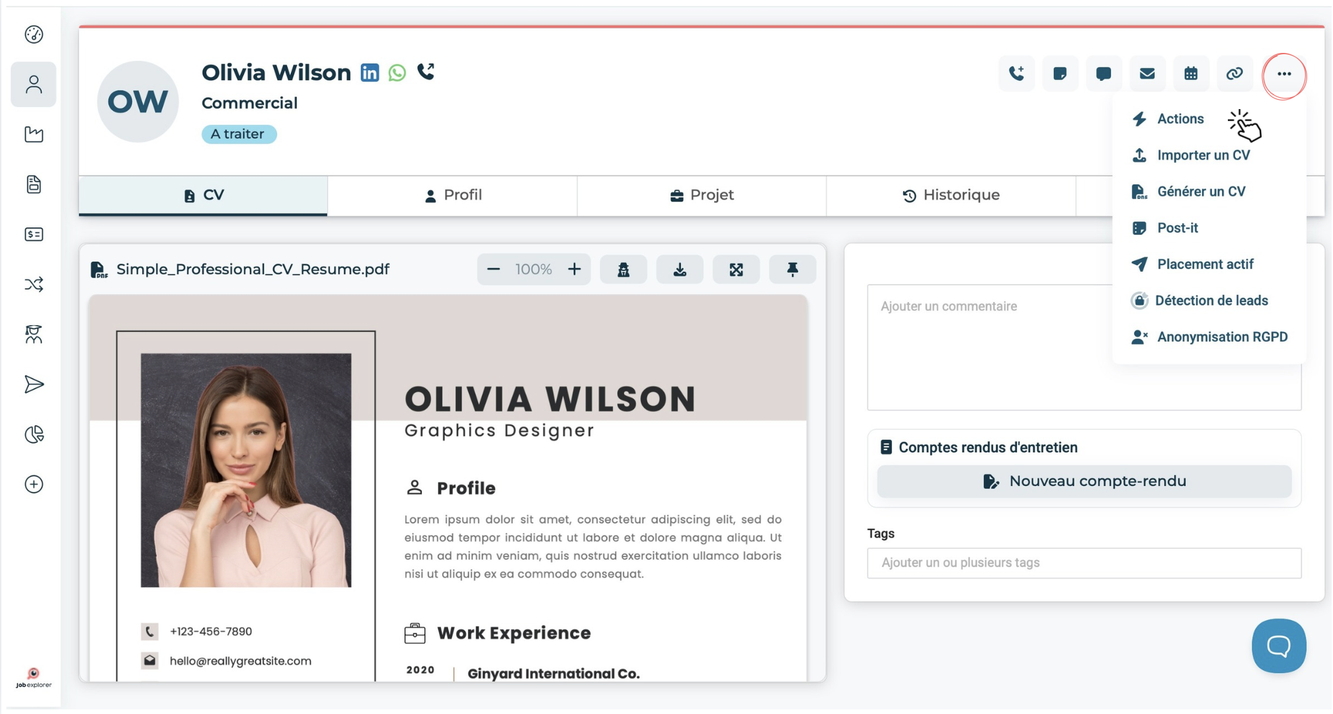The width and height of the screenshot is (1333, 714).
Task: Select Générer un CV menu entry
Action: click(1201, 192)
